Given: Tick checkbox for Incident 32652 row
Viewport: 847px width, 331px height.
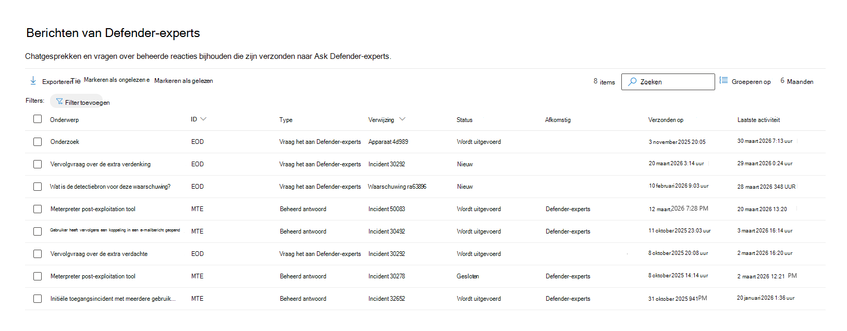Looking at the screenshot, I should click(38, 299).
